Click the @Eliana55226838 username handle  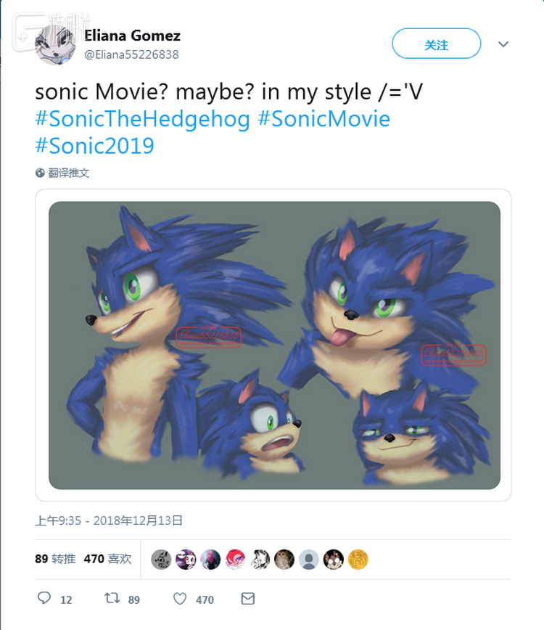click(x=131, y=54)
